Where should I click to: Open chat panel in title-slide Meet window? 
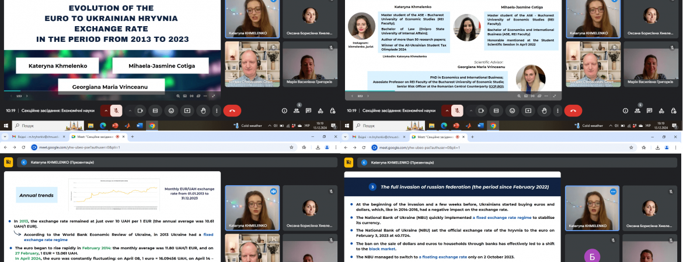click(x=308, y=111)
